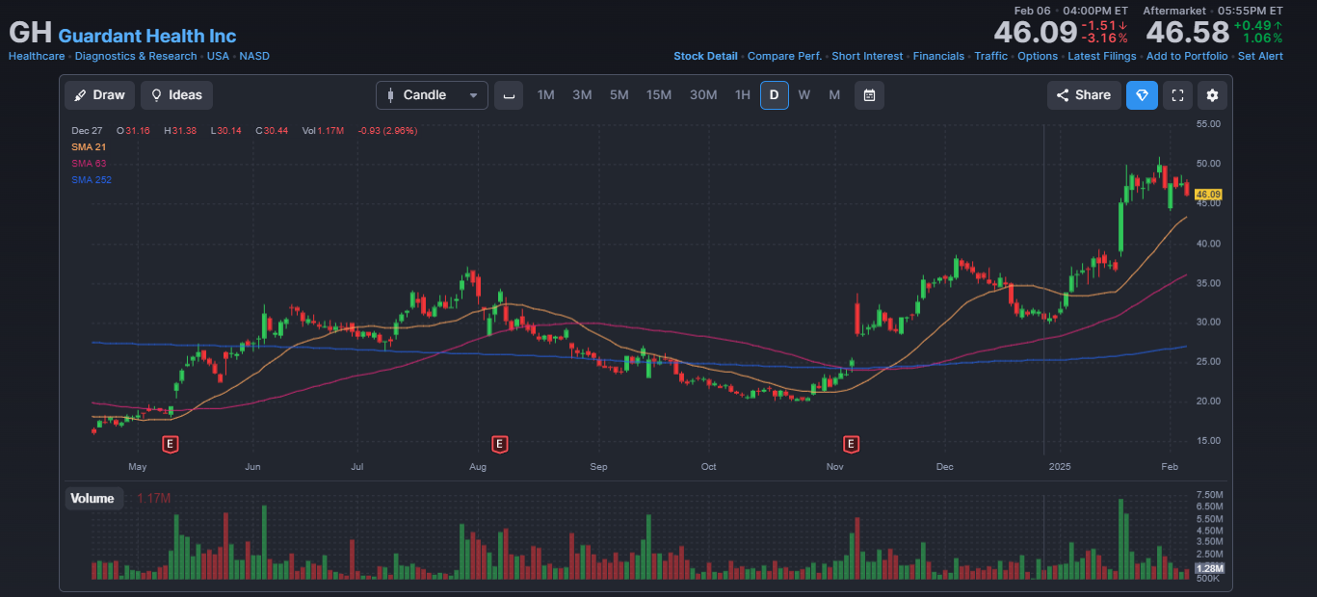Open the Traffic link
The height and width of the screenshot is (597, 1317).
[990, 56]
